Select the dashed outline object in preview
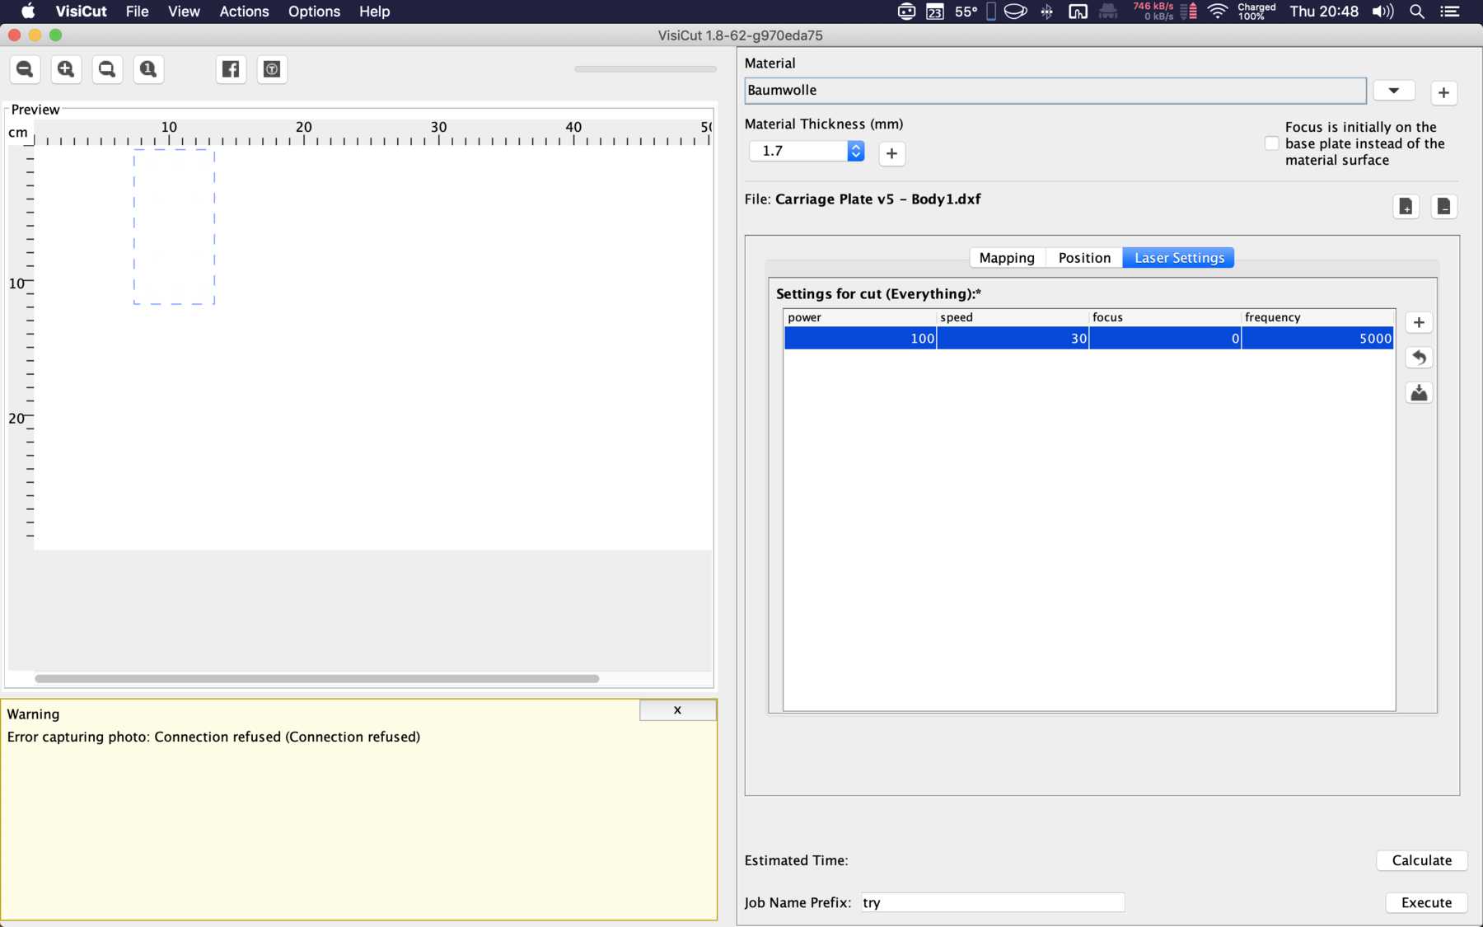1483x927 pixels. point(174,227)
